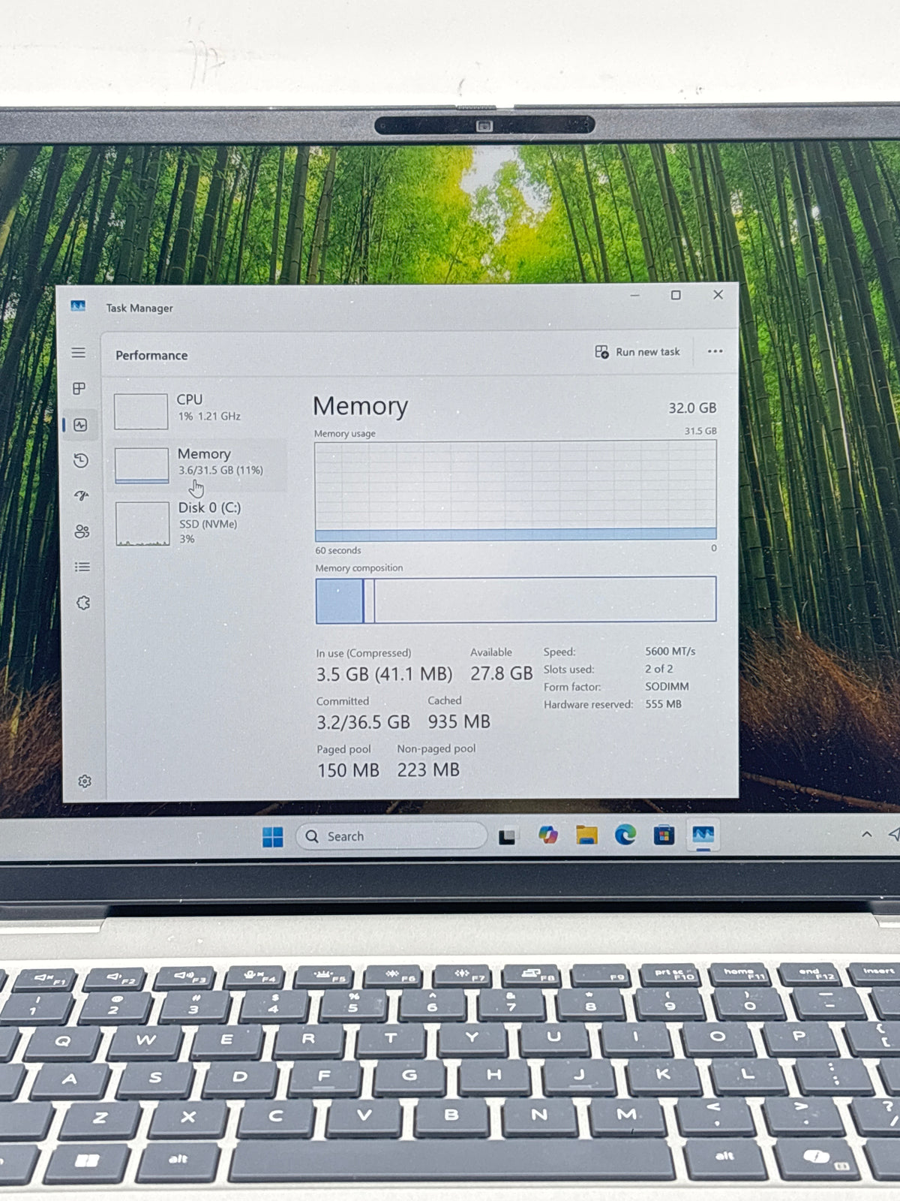900x1201 pixels.
Task: Click the Task Manager app icon in title bar
Action: tap(78, 306)
